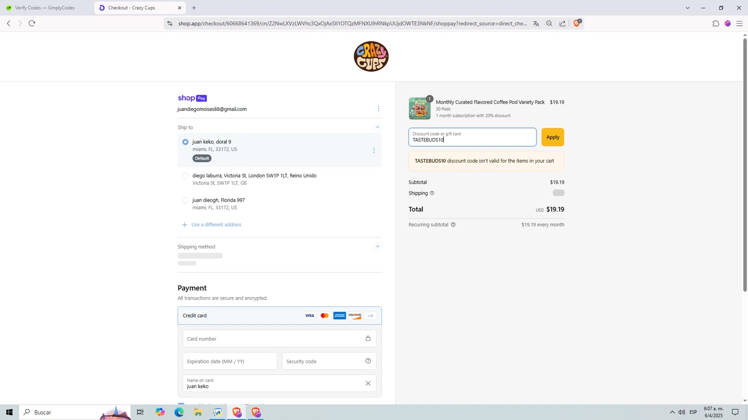Open a new browser tab
The width and height of the screenshot is (748, 420).
[194, 8]
